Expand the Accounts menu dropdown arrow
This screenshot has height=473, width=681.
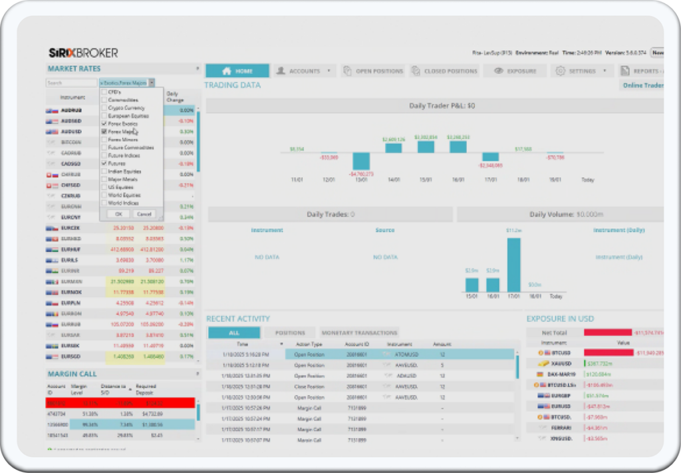pos(328,71)
